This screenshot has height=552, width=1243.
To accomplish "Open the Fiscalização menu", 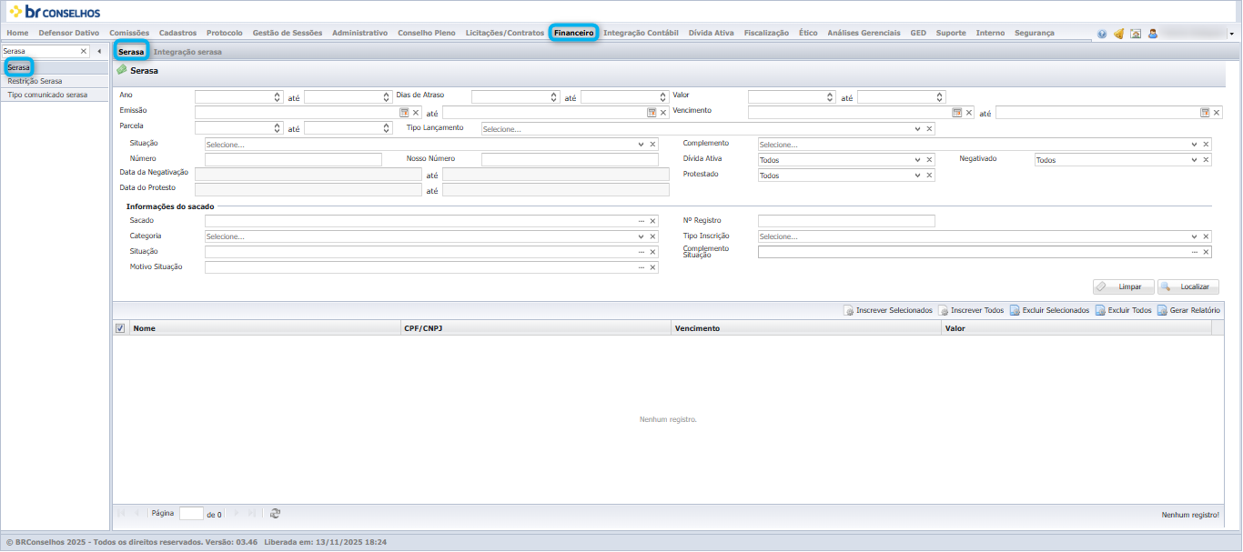I will (x=766, y=33).
